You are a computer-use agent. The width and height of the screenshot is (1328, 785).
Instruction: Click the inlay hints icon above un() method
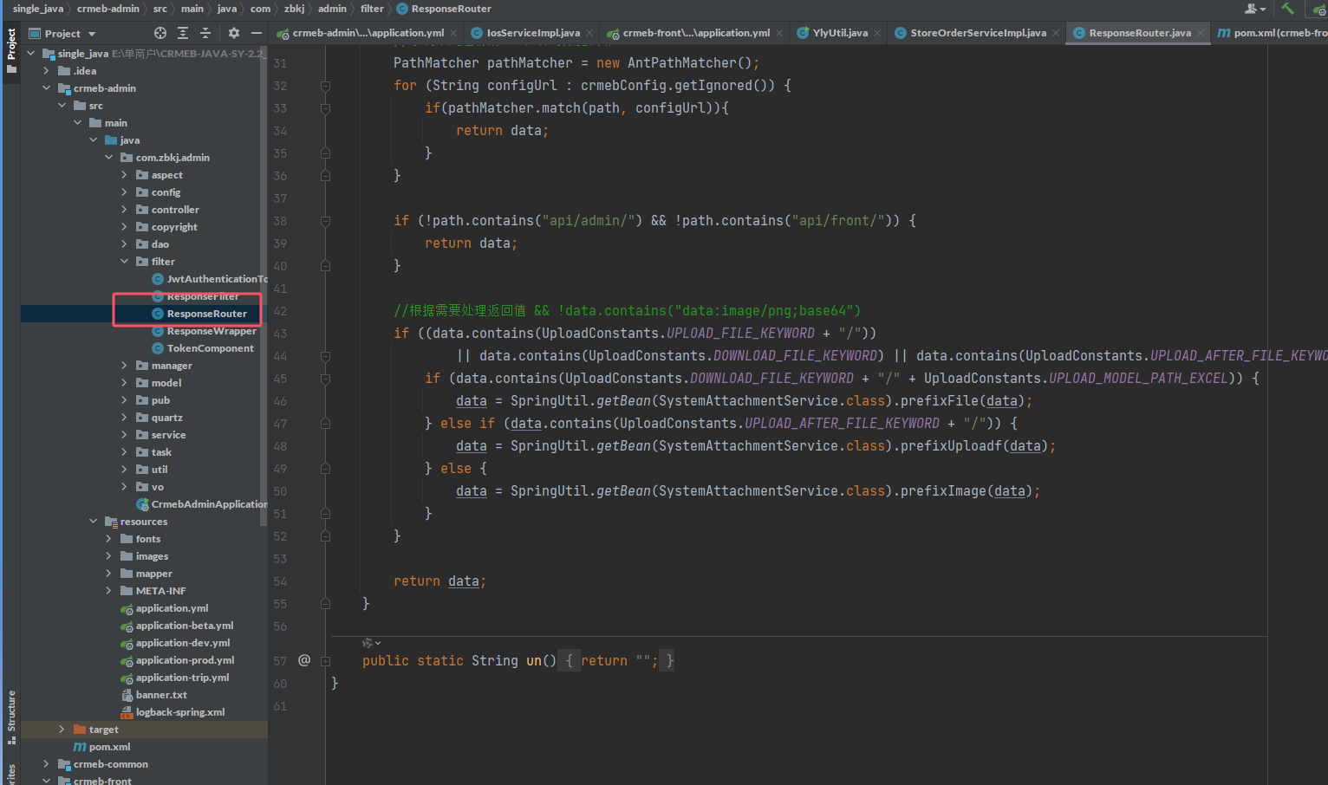coord(371,643)
